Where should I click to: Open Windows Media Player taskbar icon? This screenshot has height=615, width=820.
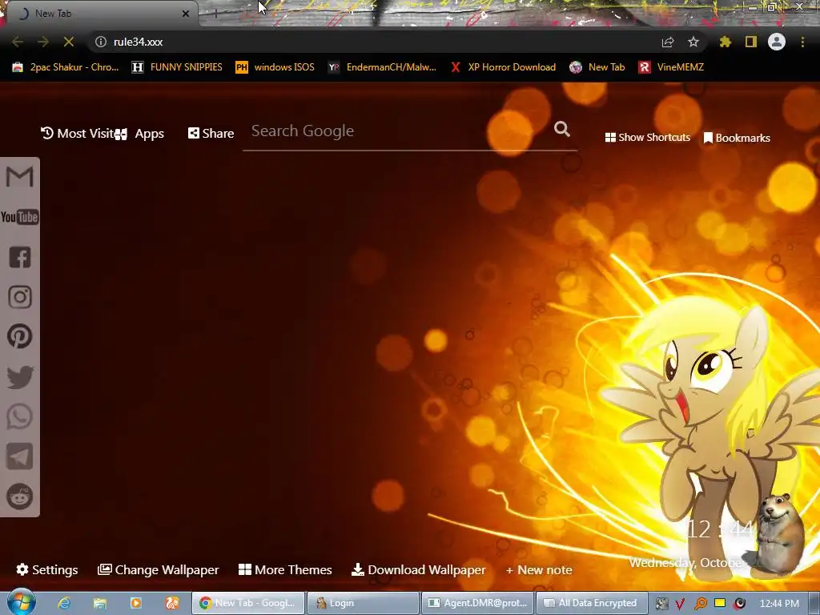coord(136,603)
